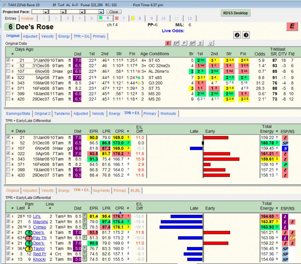The height and width of the screenshot is (264, 301).
Task: Check the 31Dec08 line in Original Data table
Action: [x=8, y=65]
